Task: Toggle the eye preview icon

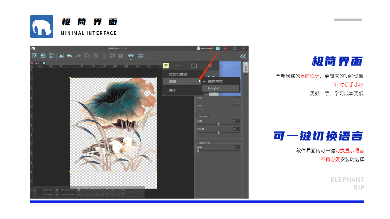Action: [131, 56]
